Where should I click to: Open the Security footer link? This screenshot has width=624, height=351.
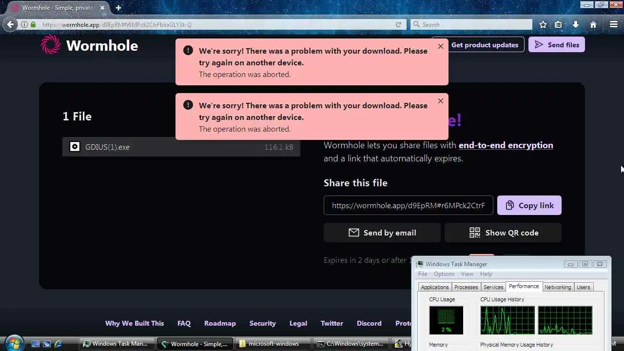(x=262, y=323)
